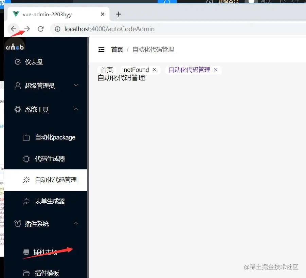
Task: Switch to the notFound page tag
Action: coord(137,70)
